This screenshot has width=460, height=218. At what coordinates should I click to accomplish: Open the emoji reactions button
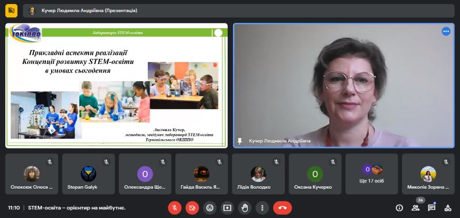click(209, 208)
